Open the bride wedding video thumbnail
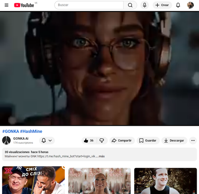Viewport: 199px width, 194px height. click(99, 181)
